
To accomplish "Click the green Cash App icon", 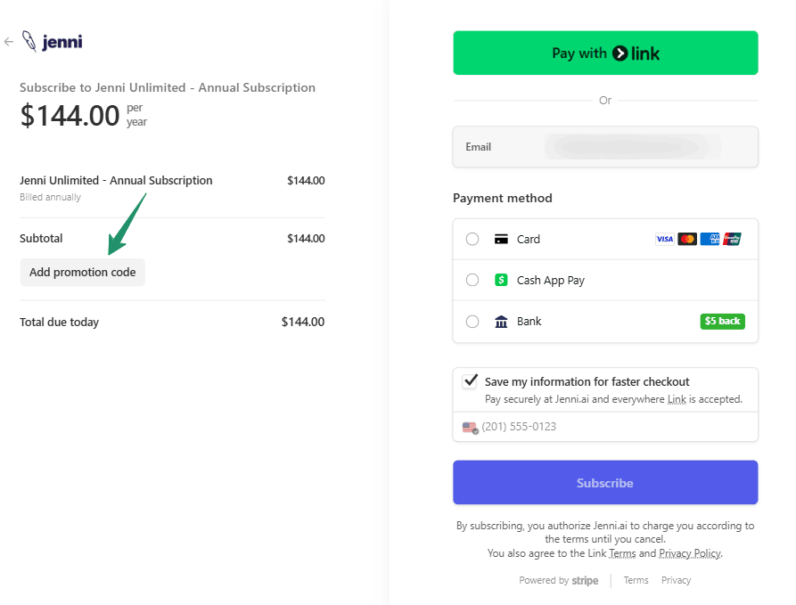I will tap(501, 280).
